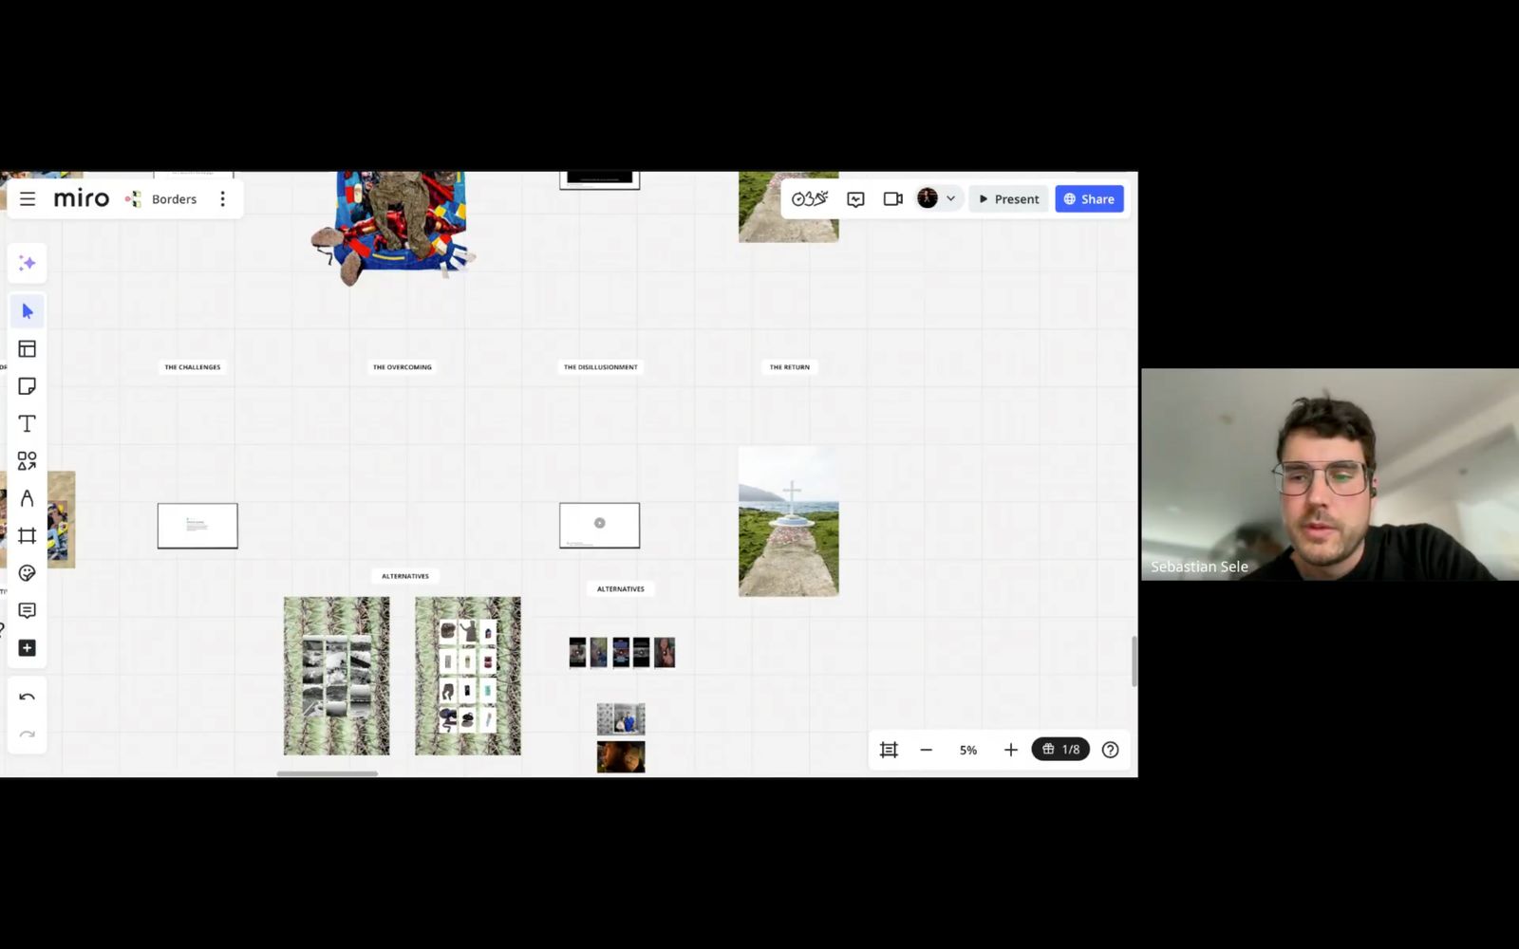Open the board options three-dot menu
Screen dimensions: 1519x949
(x=223, y=199)
